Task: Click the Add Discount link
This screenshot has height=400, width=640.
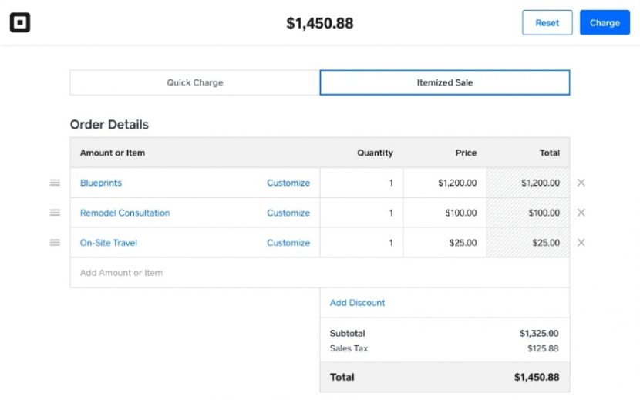Action: click(x=357, y=303)
